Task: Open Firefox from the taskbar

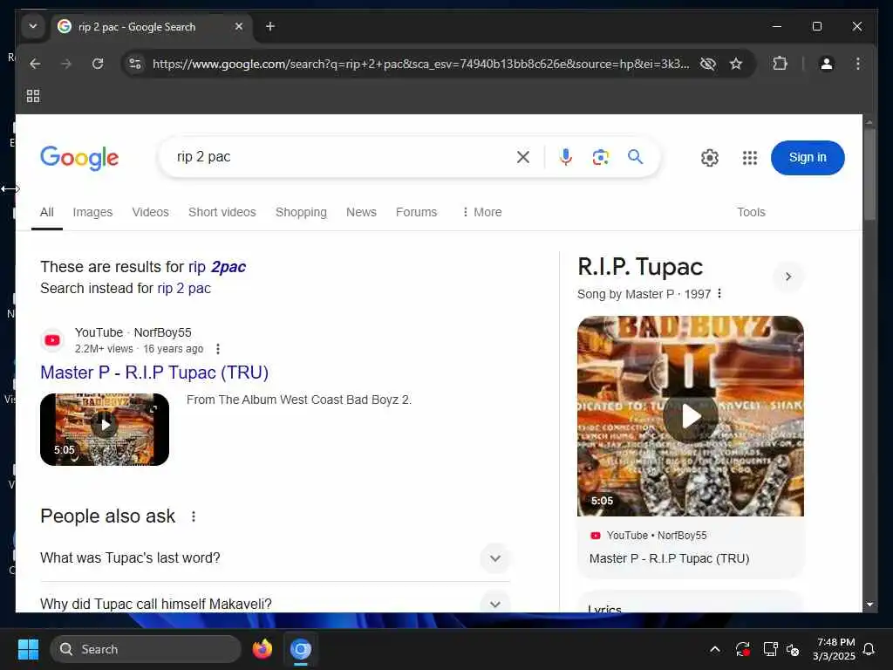Action: click(x=262, y=649)
